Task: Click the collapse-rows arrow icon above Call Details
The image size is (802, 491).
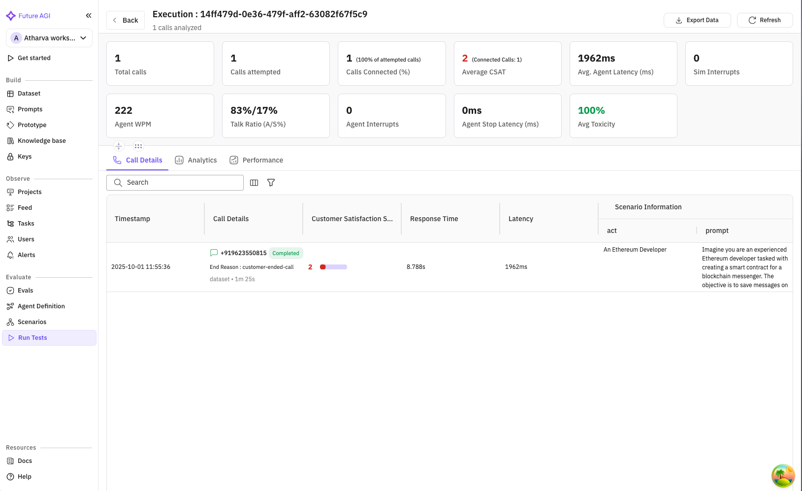Action: 119,146
